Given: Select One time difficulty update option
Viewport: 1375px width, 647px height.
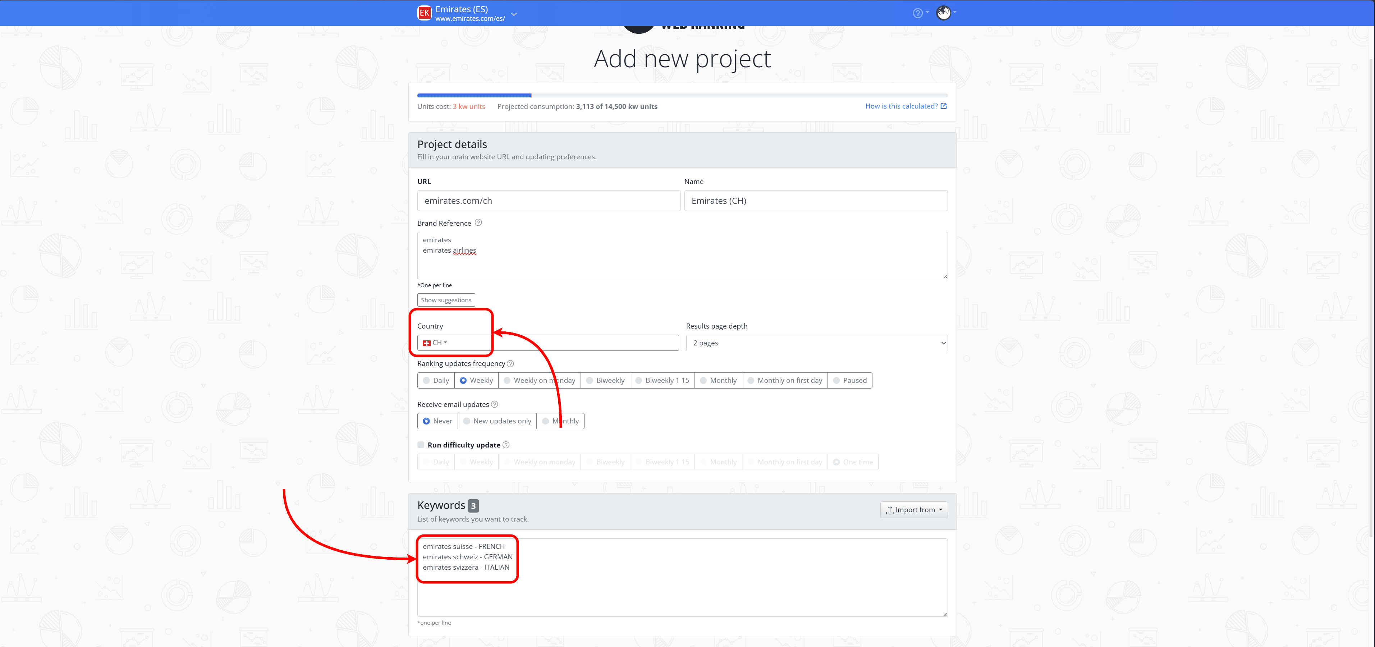Looking at the screenshot, I should pyautogui.click(x=853, y=462).
